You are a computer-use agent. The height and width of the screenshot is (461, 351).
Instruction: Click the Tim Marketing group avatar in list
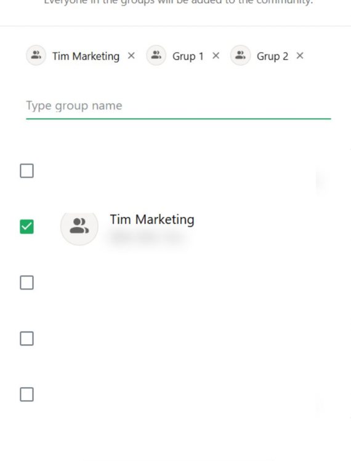(x=79, y=226)
